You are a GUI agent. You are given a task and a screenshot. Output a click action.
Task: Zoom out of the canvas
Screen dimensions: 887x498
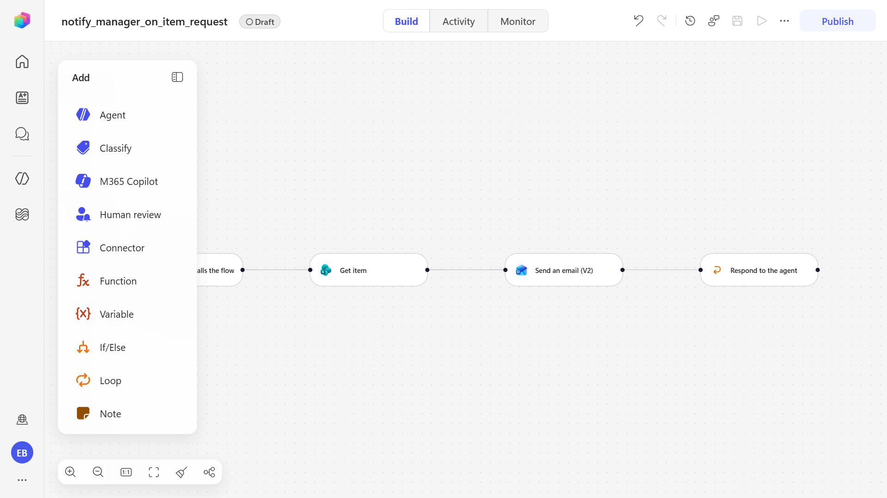tap(98, 472)
